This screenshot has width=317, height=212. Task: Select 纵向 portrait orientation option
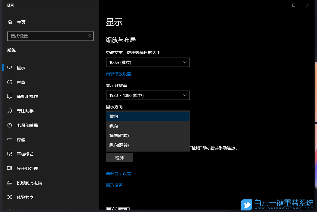[114, 126]
